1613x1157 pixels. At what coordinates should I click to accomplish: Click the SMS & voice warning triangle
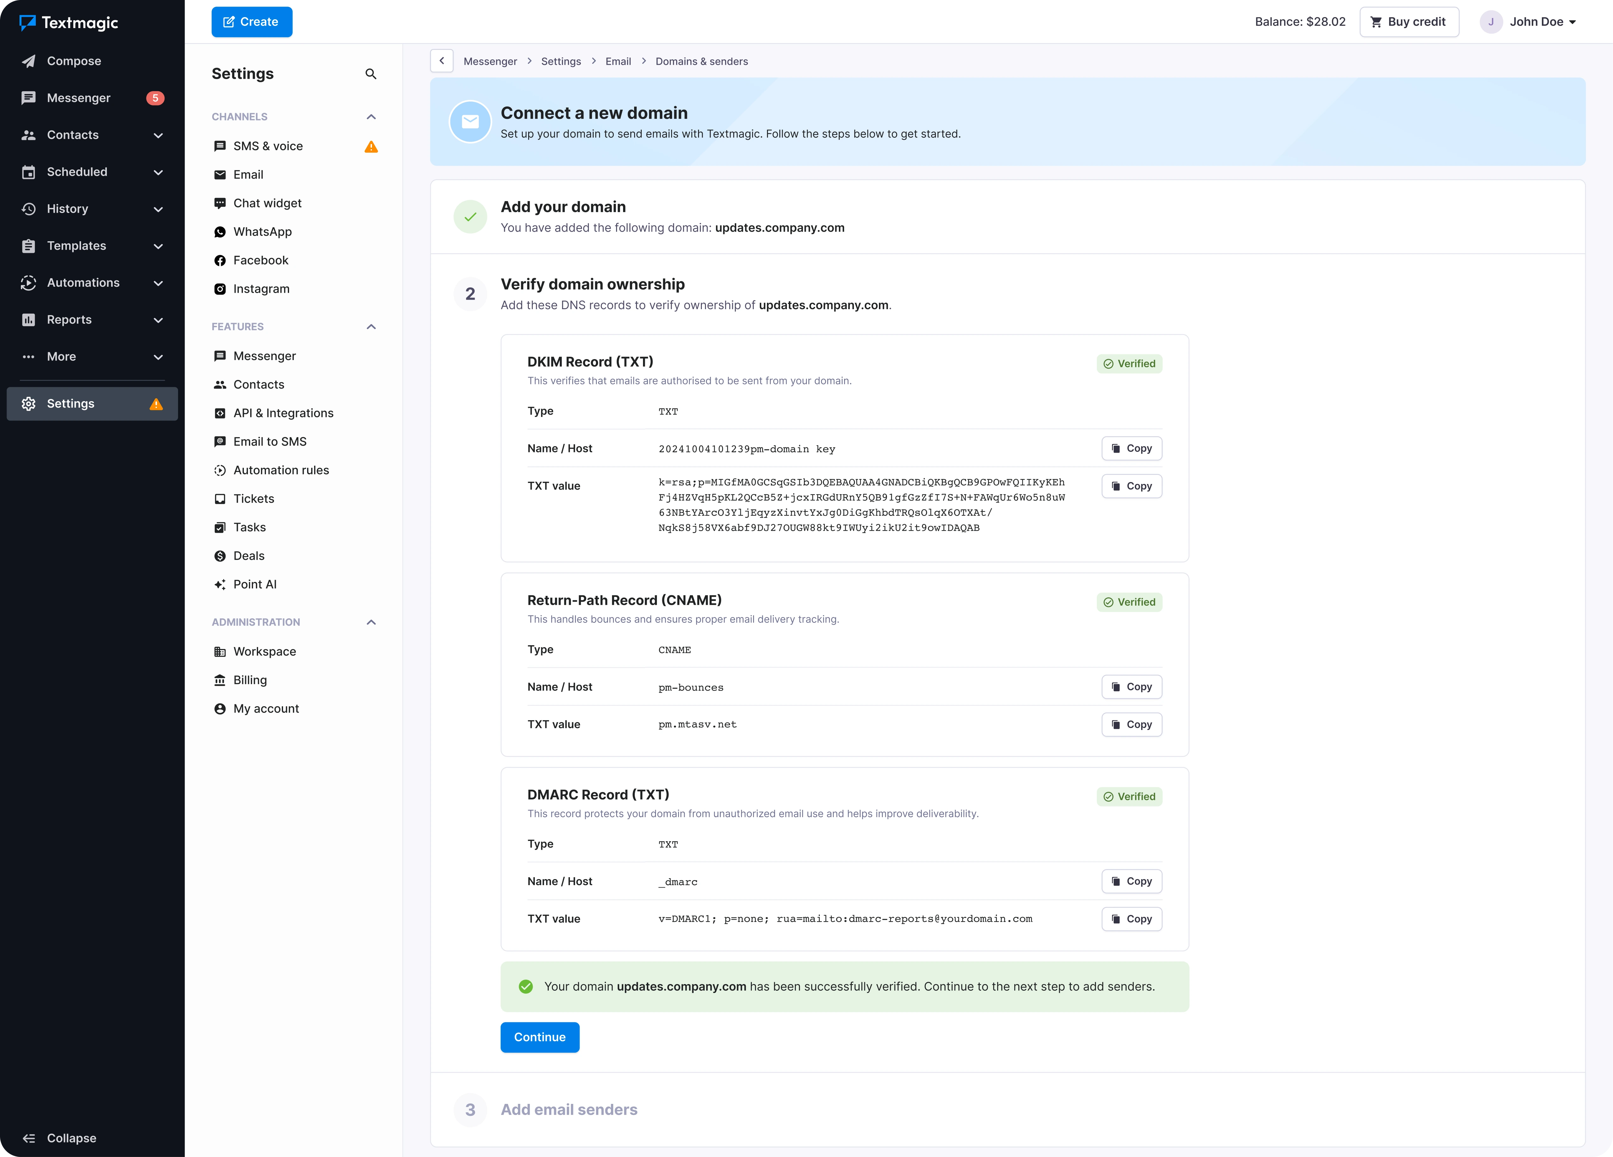coord(371,146)
